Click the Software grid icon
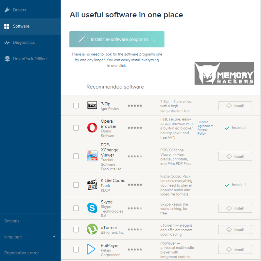 click(x=7, y=26)
